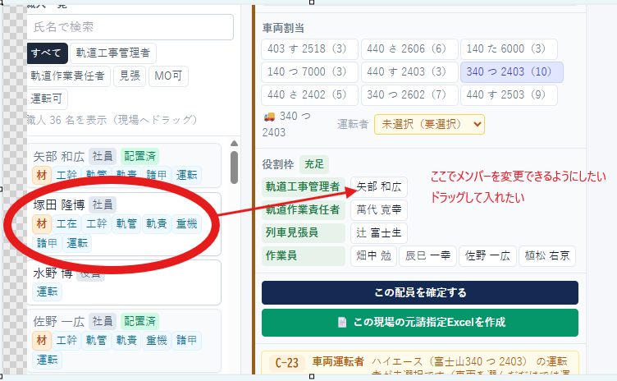Select vehicle 440 さ 2606 (6)
The image size is (617, 381).
[409, 48]
